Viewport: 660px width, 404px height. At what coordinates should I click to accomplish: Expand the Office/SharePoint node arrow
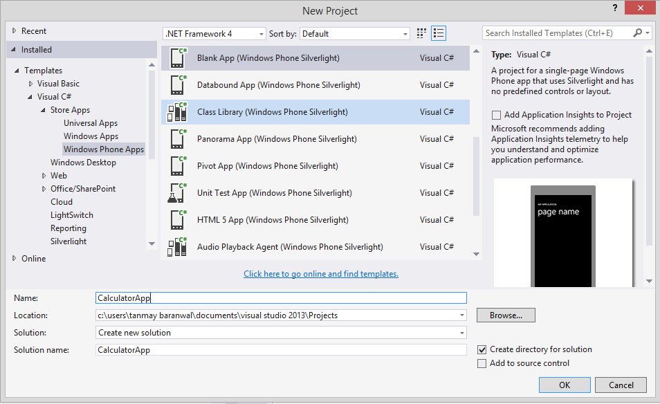pos(44,189)
